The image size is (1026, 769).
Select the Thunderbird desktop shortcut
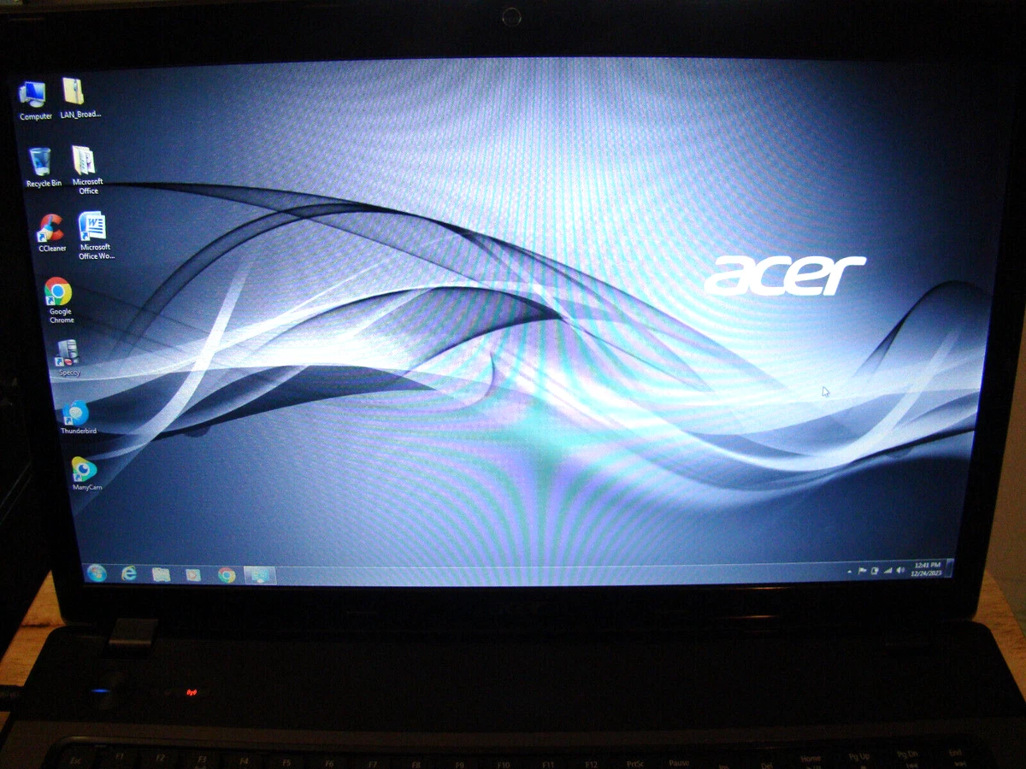78,417
